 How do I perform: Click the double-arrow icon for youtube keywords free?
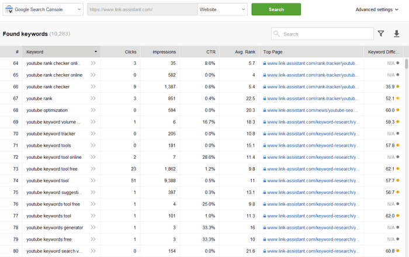93,239
